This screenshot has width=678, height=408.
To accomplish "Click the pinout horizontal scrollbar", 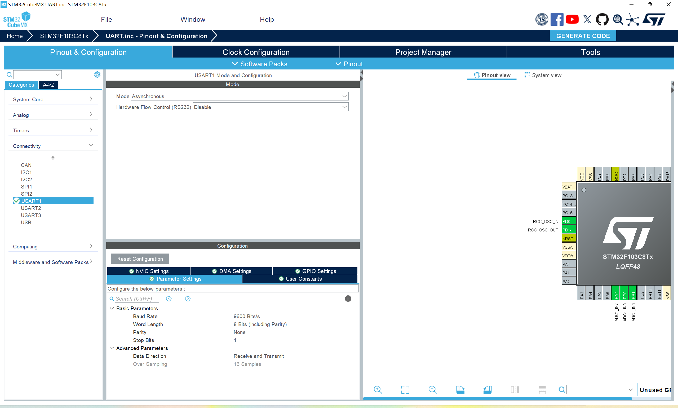I will [497, 398].
